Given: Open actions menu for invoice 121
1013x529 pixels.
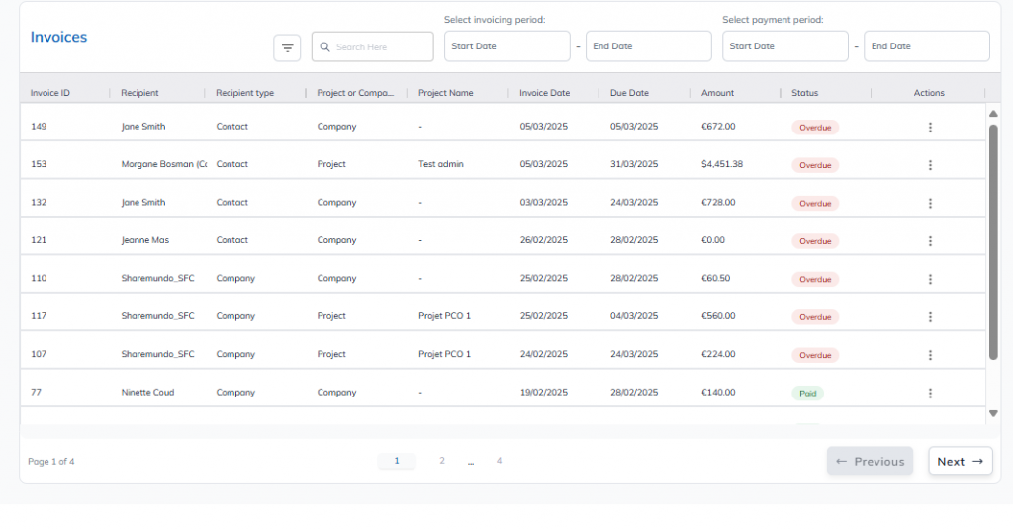Looking at the screenshot, I should tap(930, 240).
